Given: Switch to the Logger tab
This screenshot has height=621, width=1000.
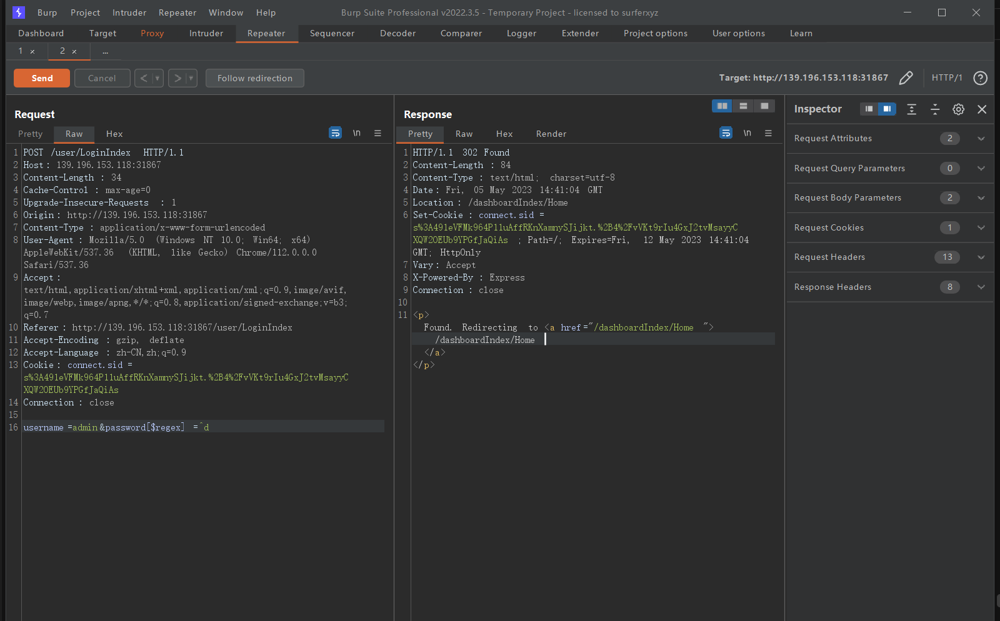Looking at the screenshot, I should (521, 33).
